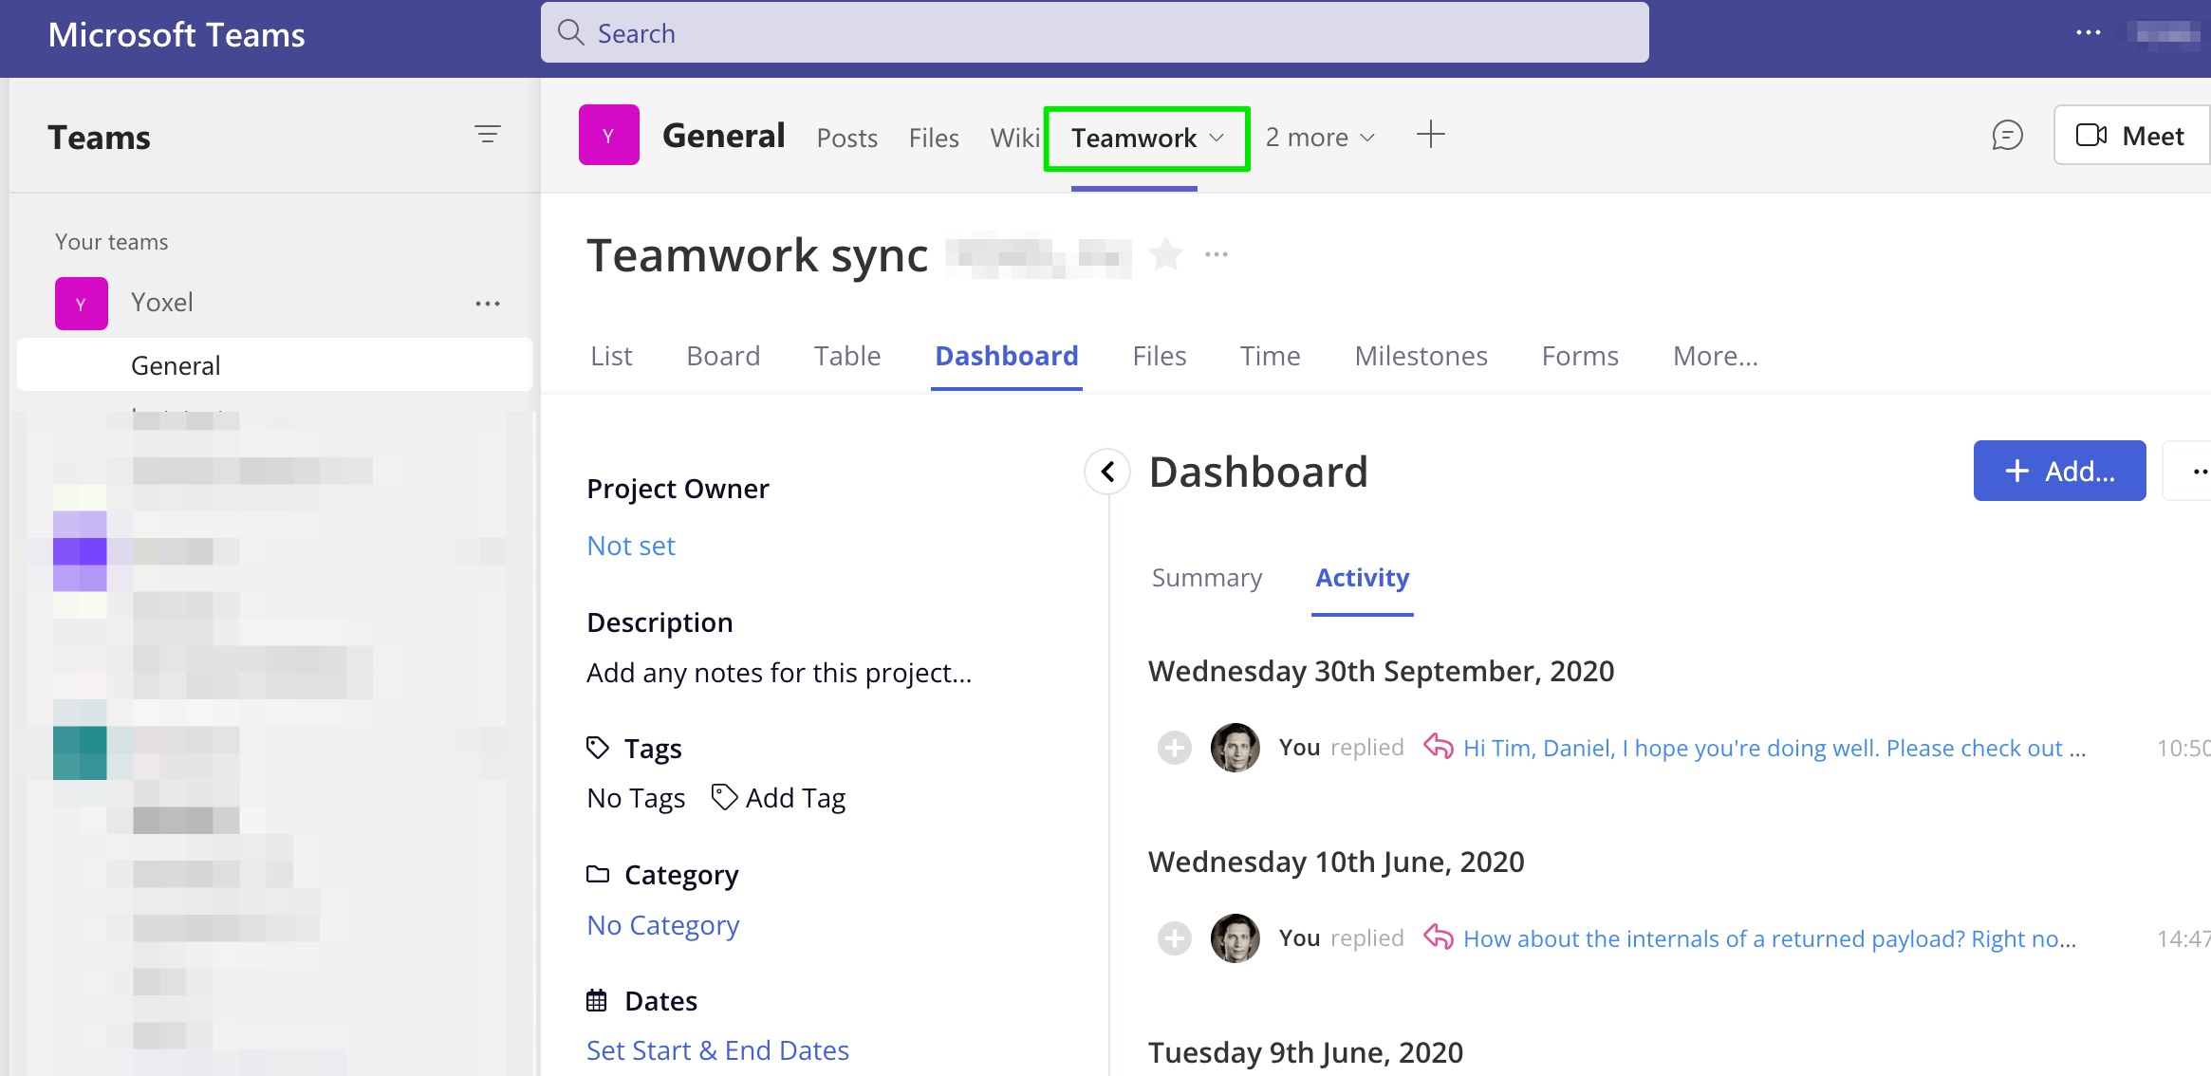Choose category via No Category link
This screenshot has height=1076, width=2211.
coord(663,925)
